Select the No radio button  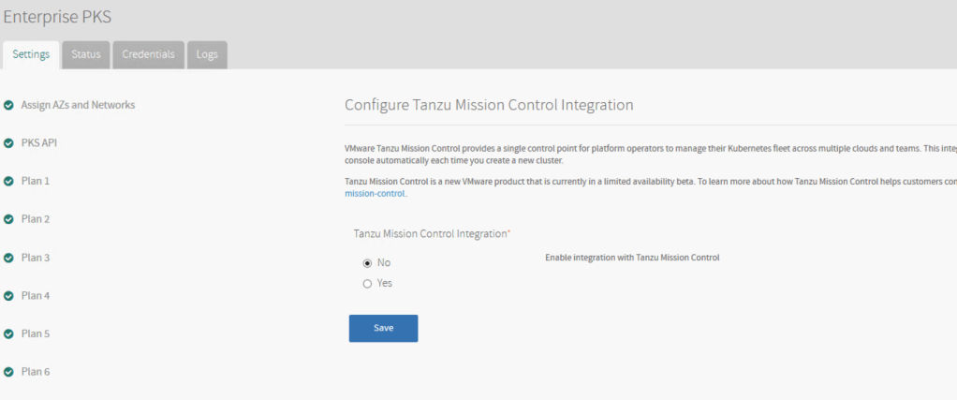tap(367, 263)
